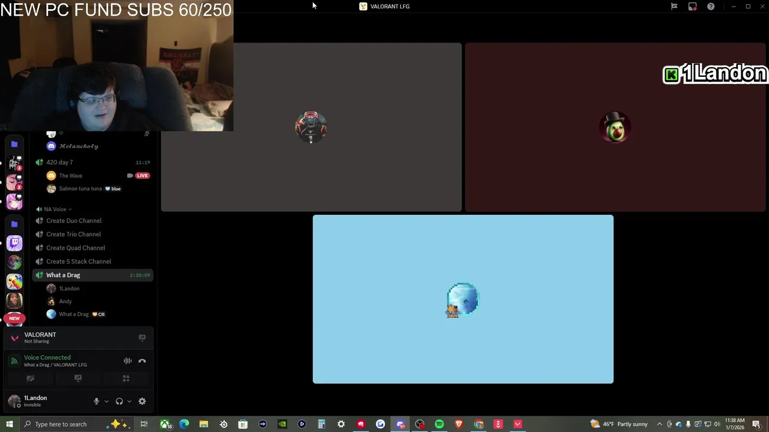Open Brave browser from taskbar

(459, 424)
